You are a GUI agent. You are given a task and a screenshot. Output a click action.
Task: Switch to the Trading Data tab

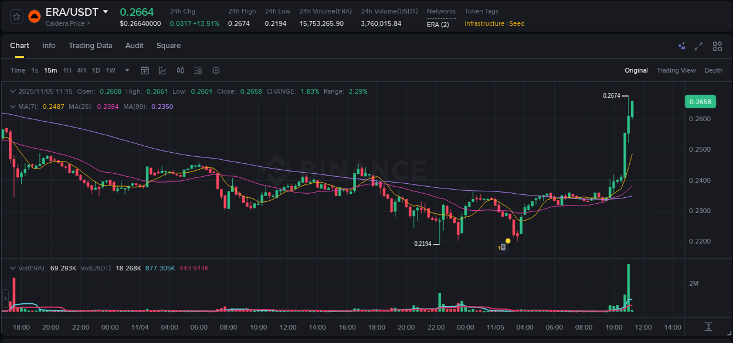[x=90, y=46]
